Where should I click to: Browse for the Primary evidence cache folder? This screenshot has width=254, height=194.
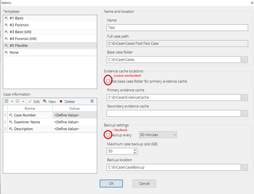pos(245,97)
